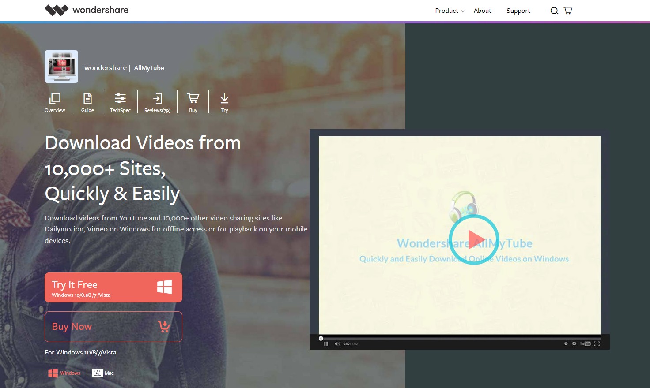Viewport: 650px width, 388px height.
Task: Mute the video player volume
Action: click(x=337, y=343)
